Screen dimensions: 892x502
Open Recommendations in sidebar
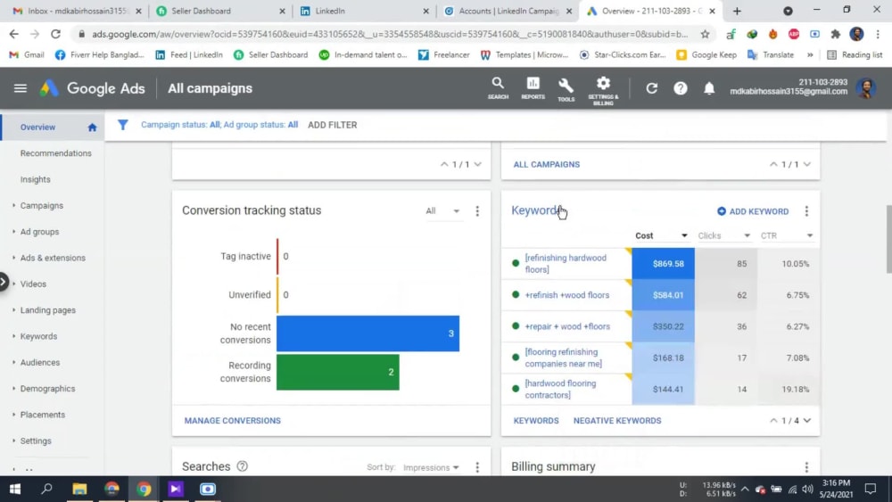click(55, 153)
